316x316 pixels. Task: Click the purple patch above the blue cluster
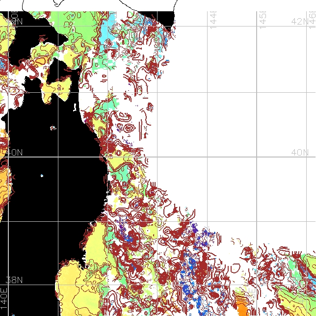point(195,229)
